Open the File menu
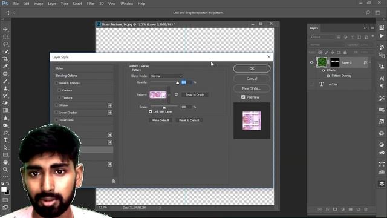 16,4
